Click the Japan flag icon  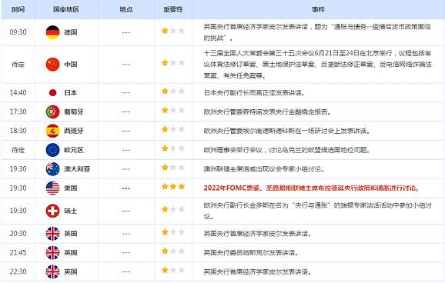53,92
